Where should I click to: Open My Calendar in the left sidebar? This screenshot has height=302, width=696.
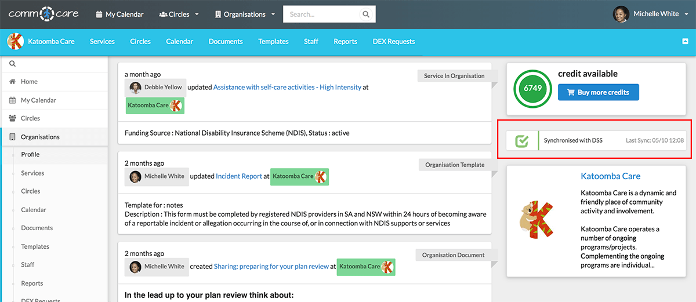(38, 100)
